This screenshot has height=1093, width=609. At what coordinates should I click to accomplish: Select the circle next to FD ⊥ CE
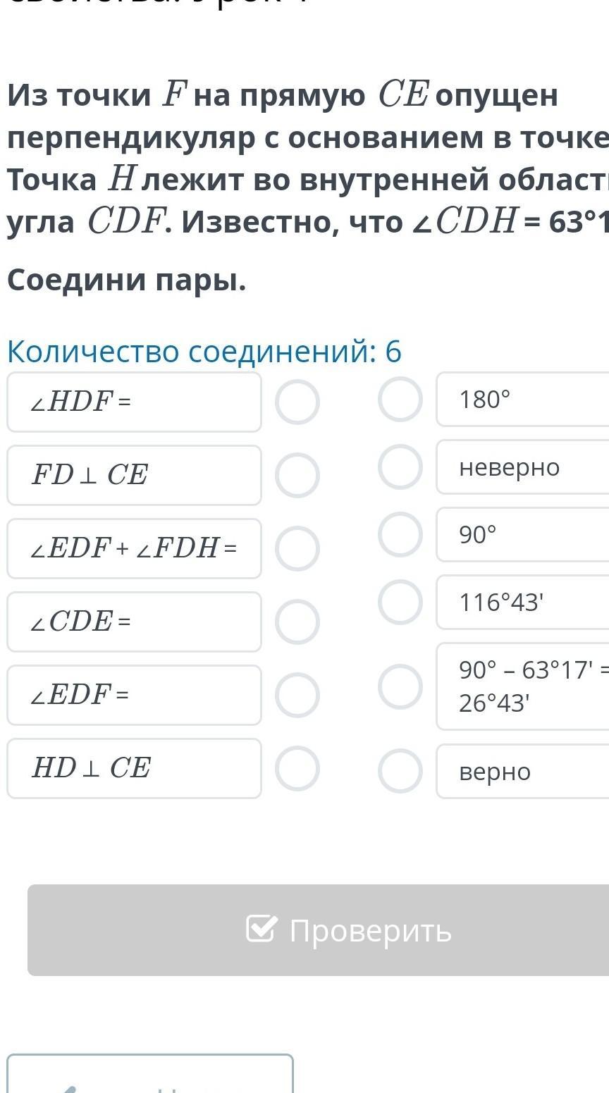click(x=297, y=476)
